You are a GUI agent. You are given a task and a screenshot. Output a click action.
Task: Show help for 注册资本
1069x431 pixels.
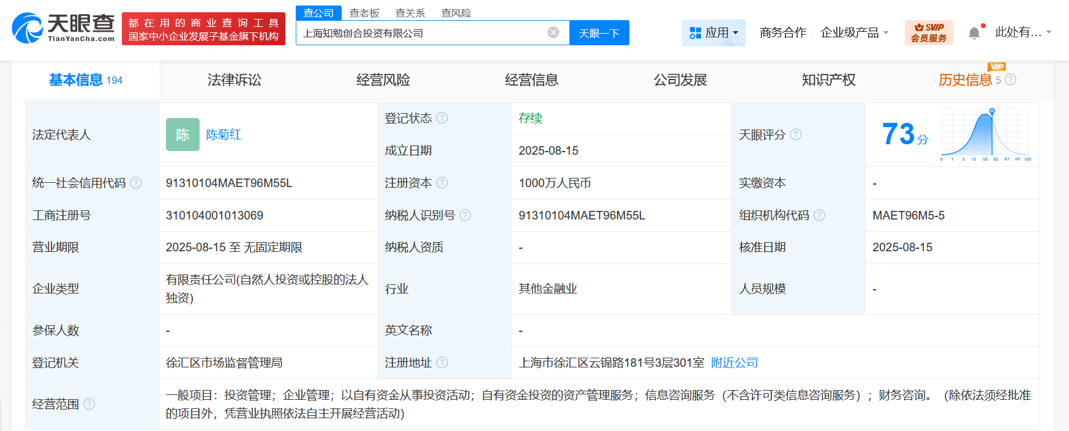[442, 183]
